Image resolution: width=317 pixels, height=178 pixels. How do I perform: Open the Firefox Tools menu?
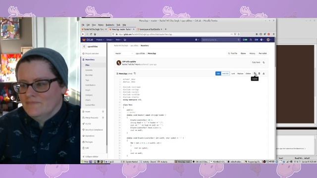click(x=118, y=25)
